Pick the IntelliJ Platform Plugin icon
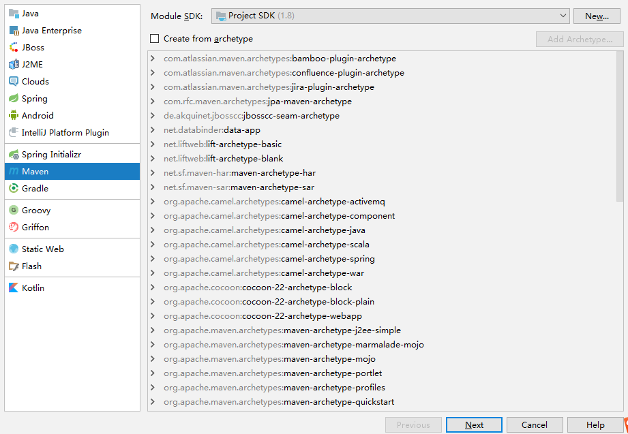 click(x=14, y=132)
